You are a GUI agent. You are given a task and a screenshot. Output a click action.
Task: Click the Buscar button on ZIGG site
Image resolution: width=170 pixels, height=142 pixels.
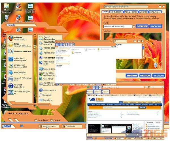point(143,107)
